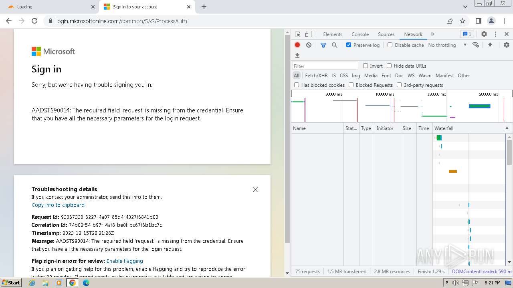This screenshot has width=513, height=288.
Task: Enable Disable cache checkbox
Action: pyautogui.click(x=390, y=45)
